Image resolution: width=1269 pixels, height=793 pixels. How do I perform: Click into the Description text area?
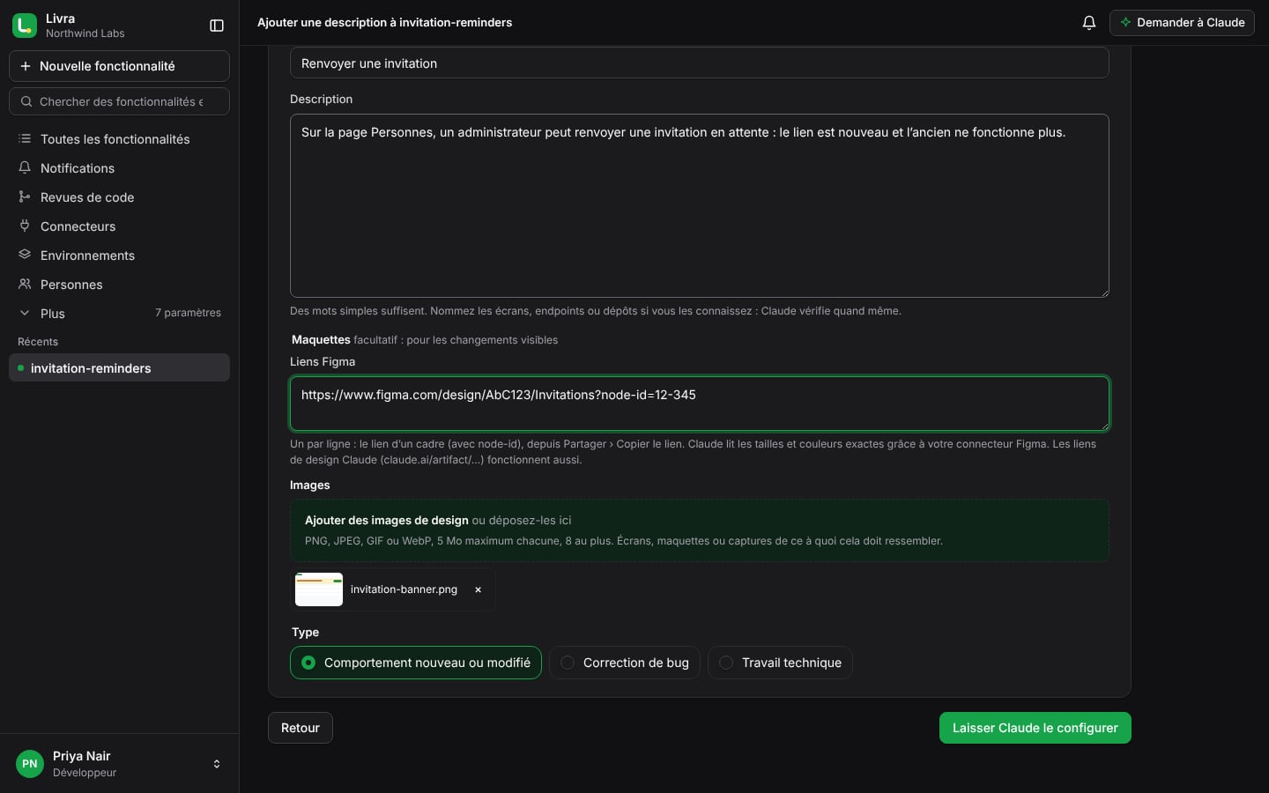[x=700, y=205]
